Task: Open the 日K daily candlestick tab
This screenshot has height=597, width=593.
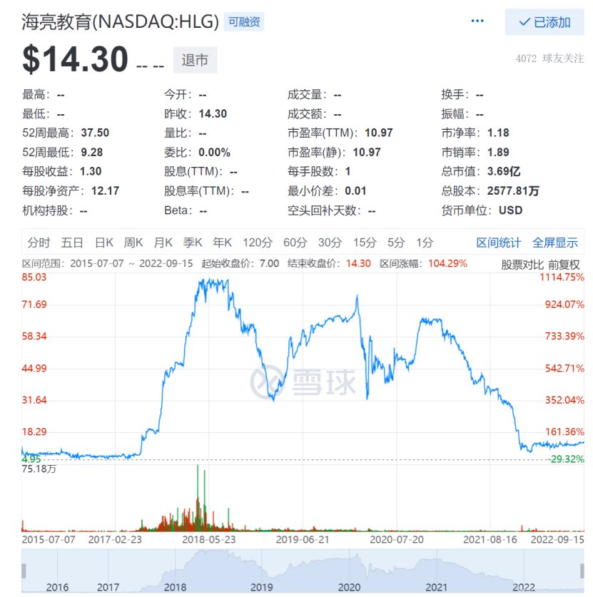Action: 104,243
